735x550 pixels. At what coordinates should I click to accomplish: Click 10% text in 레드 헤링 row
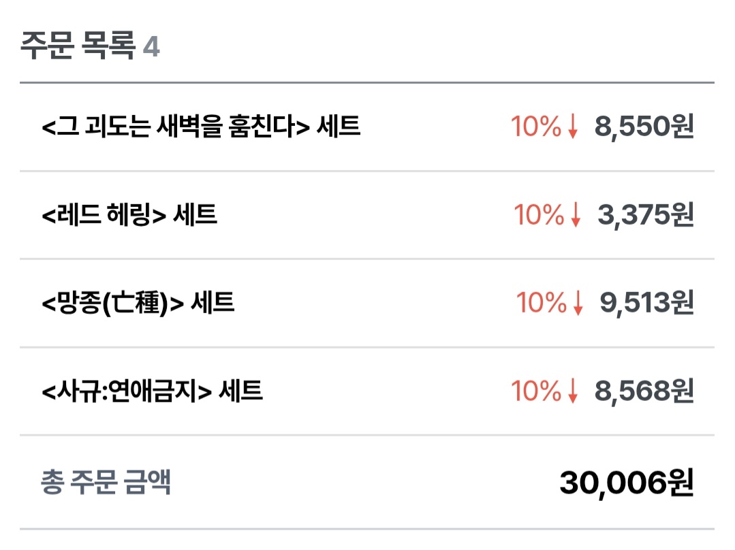[539, 215]
